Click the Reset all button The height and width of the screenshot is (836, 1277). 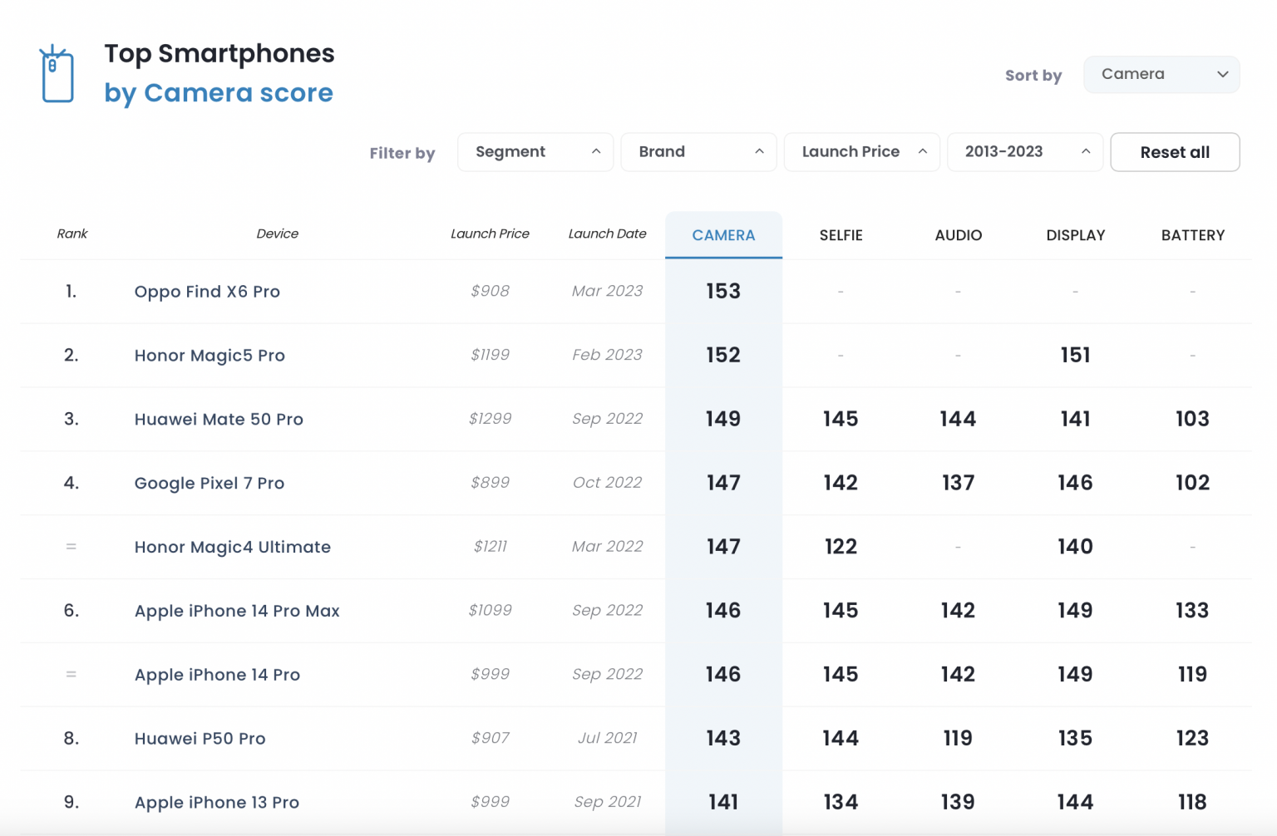(1175, 152)
